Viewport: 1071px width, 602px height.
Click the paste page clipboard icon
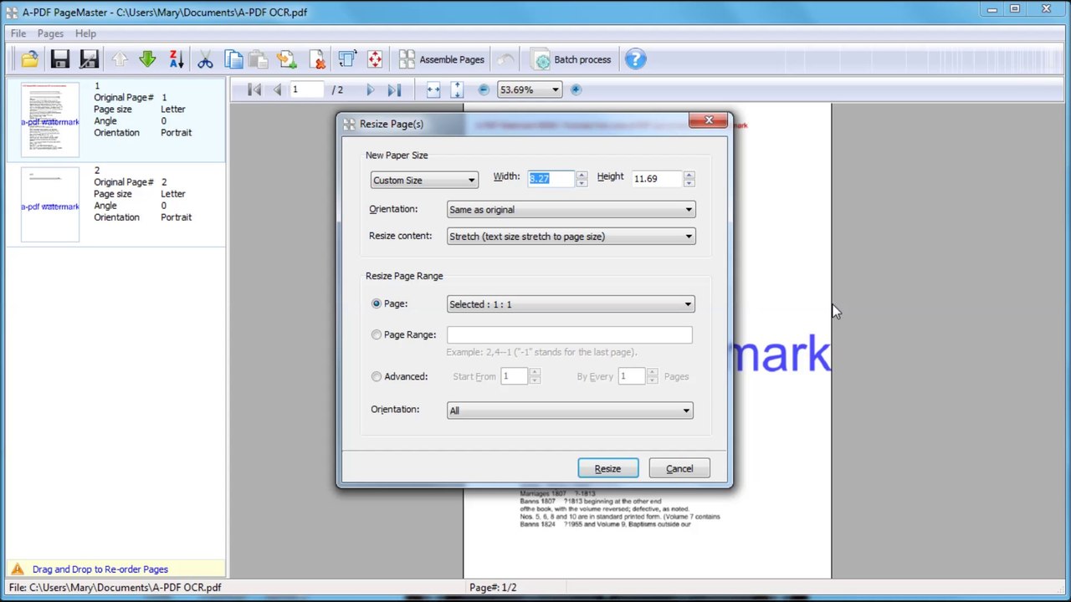(259, 59)
